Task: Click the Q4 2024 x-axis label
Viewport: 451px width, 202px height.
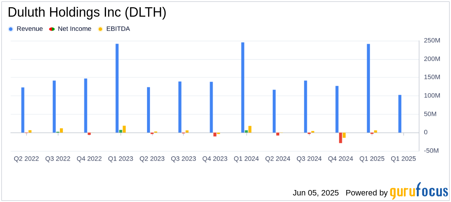Action: tap(341, 159)
